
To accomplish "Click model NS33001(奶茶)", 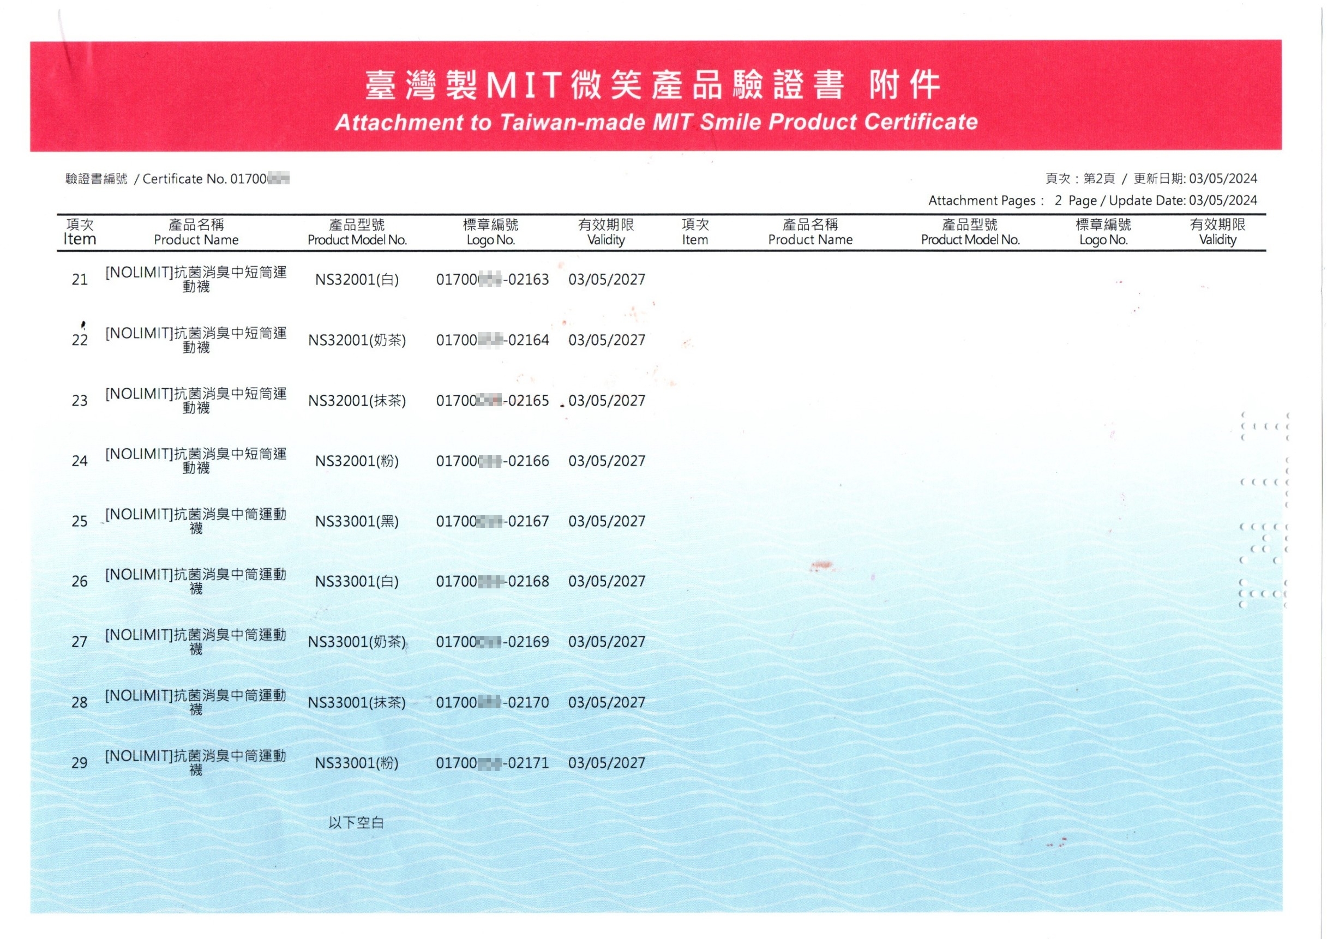I will pos(357,642).
